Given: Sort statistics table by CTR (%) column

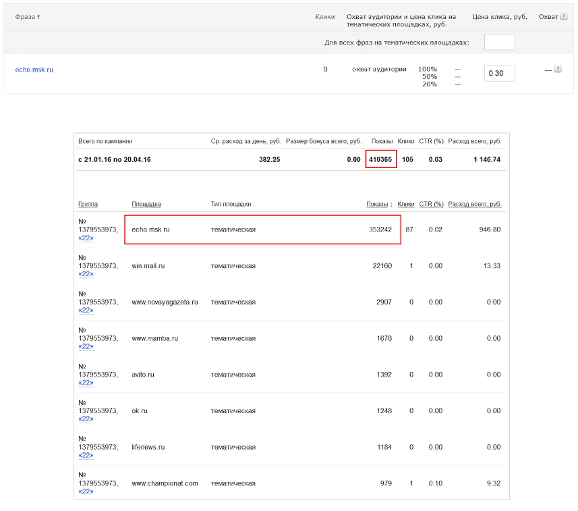Looking at the screenshot, I should pos(431,204).
